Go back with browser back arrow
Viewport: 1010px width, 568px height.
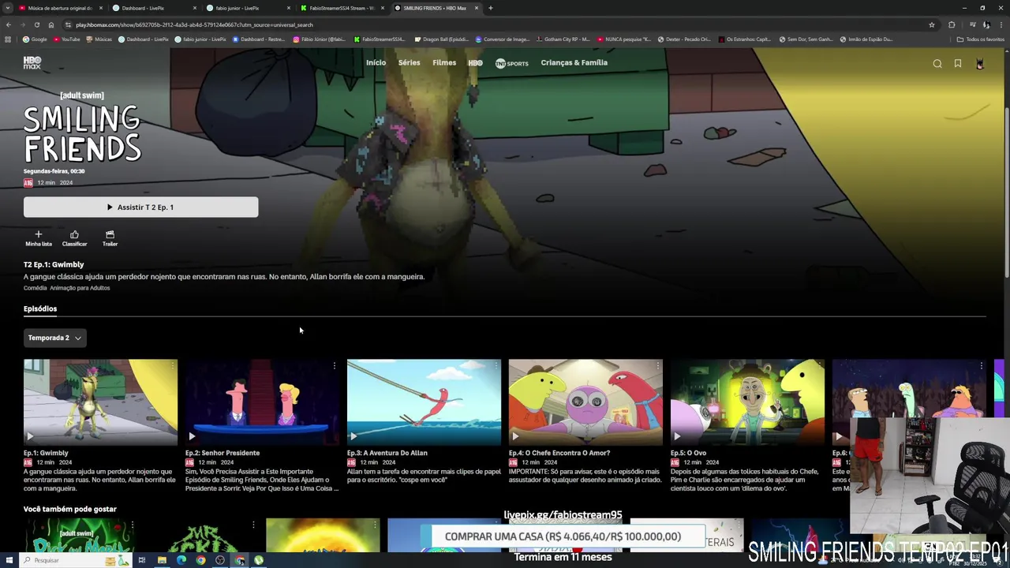coord(8,24)
